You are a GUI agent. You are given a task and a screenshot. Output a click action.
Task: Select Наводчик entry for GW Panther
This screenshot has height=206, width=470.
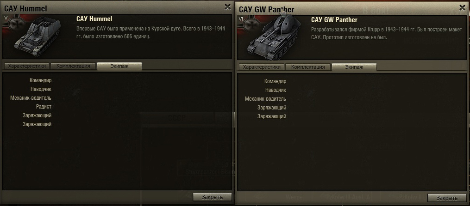point(276,90)
